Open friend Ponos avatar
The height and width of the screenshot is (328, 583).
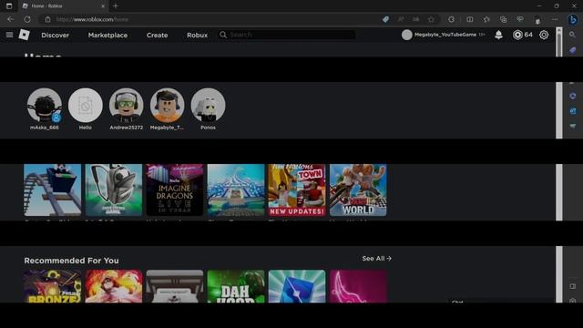[x=208, y=106]
